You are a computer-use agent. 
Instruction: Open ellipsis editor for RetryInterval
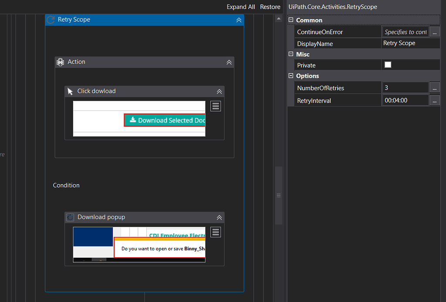point(435,100)
